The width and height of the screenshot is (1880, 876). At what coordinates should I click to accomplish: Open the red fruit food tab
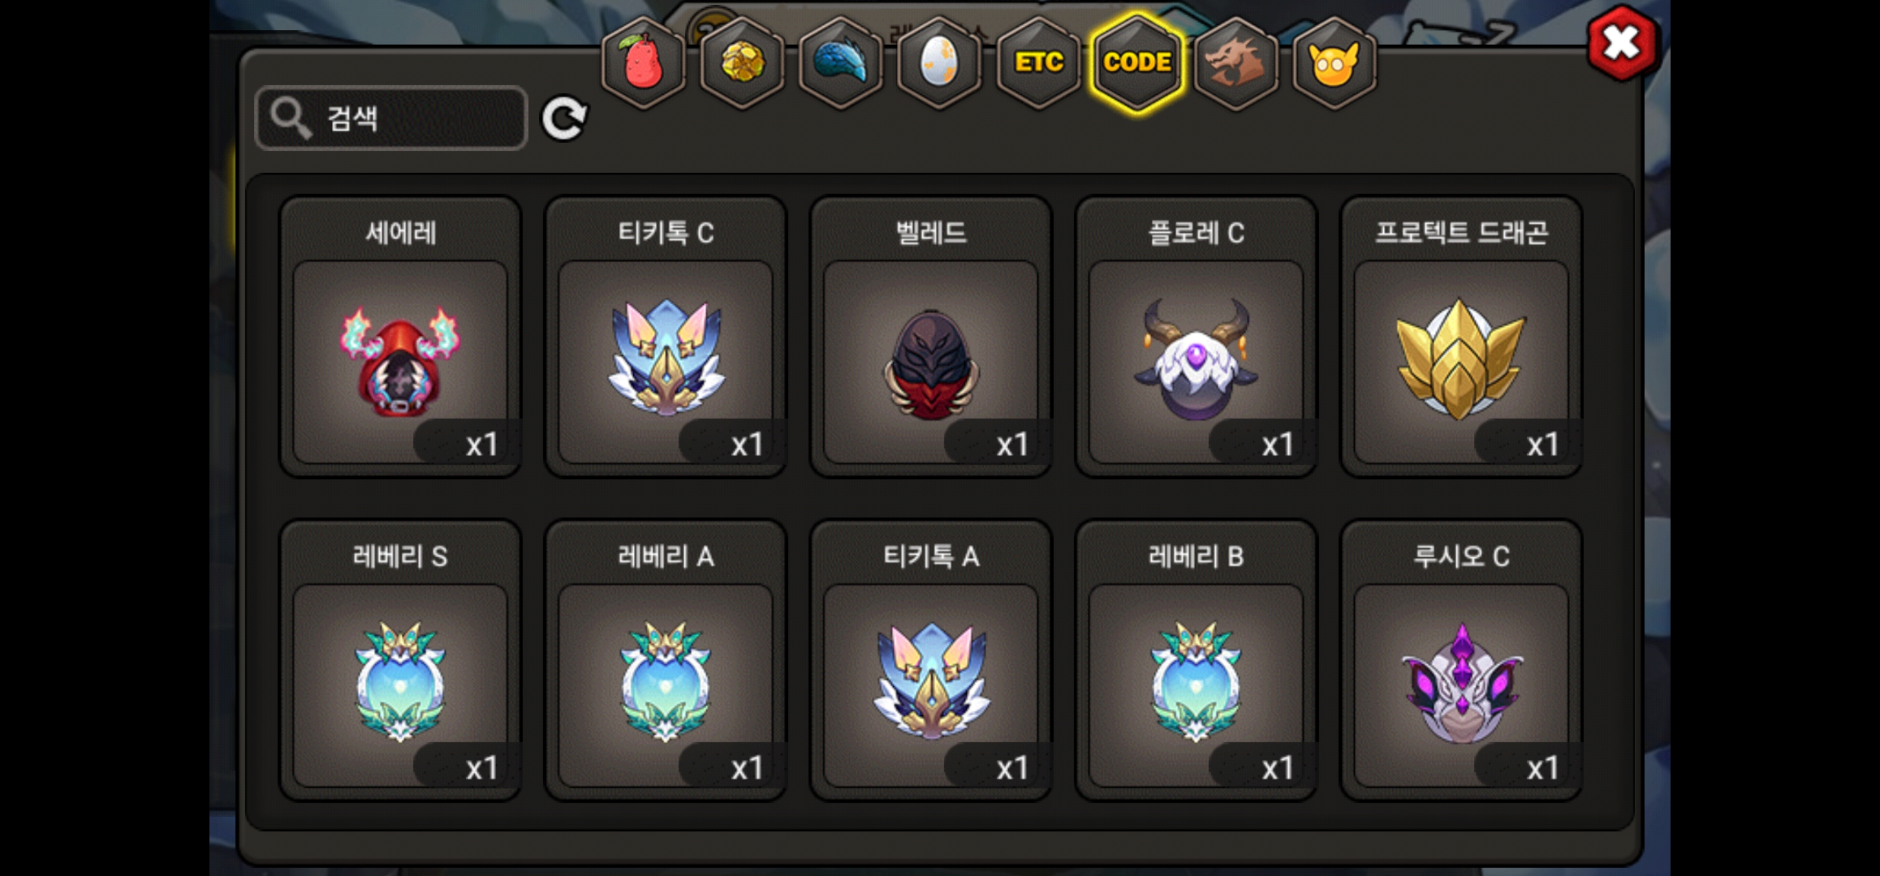pos(643,63)
